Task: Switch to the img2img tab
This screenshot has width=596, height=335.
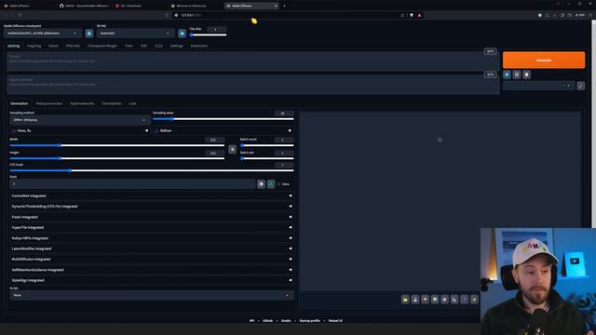Action: pyautogui.click(x=34, y=46)
